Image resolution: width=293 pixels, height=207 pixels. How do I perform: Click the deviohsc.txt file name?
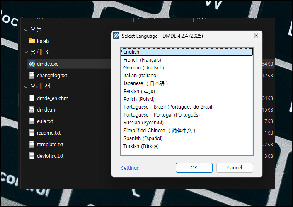(x=50, y=156)
